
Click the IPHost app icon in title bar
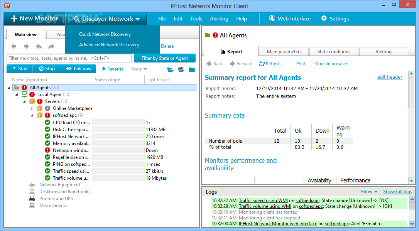click(x=7, y=5)
